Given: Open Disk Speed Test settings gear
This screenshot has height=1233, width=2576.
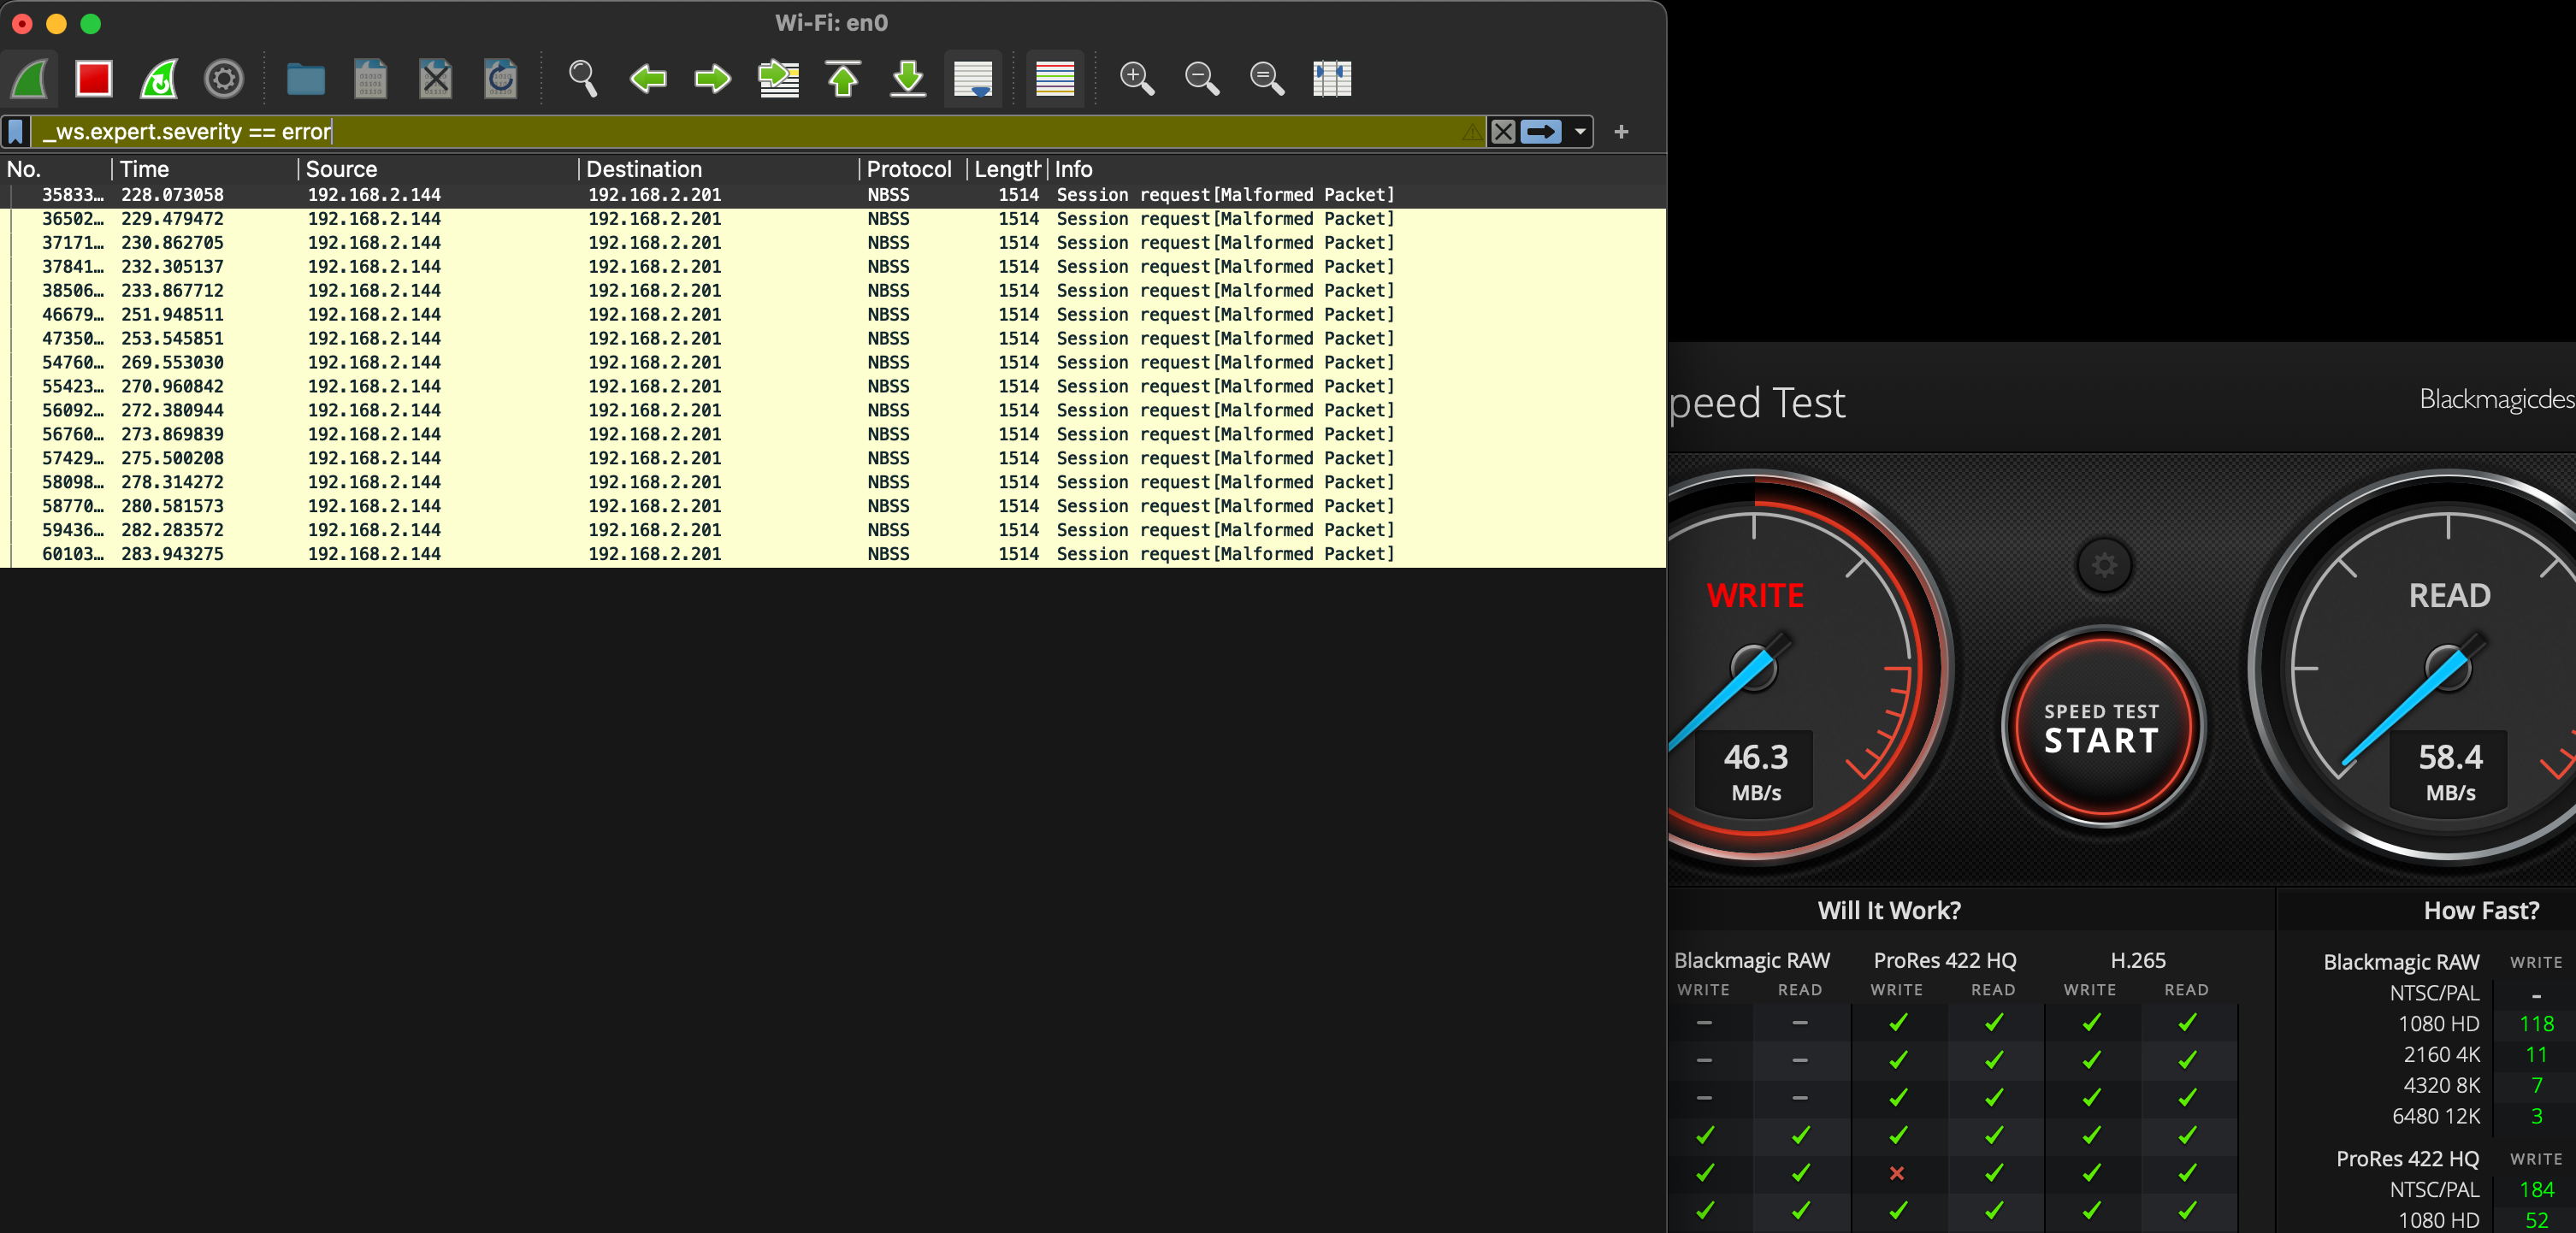Looking at the screenshot, I should point(2104,566).
